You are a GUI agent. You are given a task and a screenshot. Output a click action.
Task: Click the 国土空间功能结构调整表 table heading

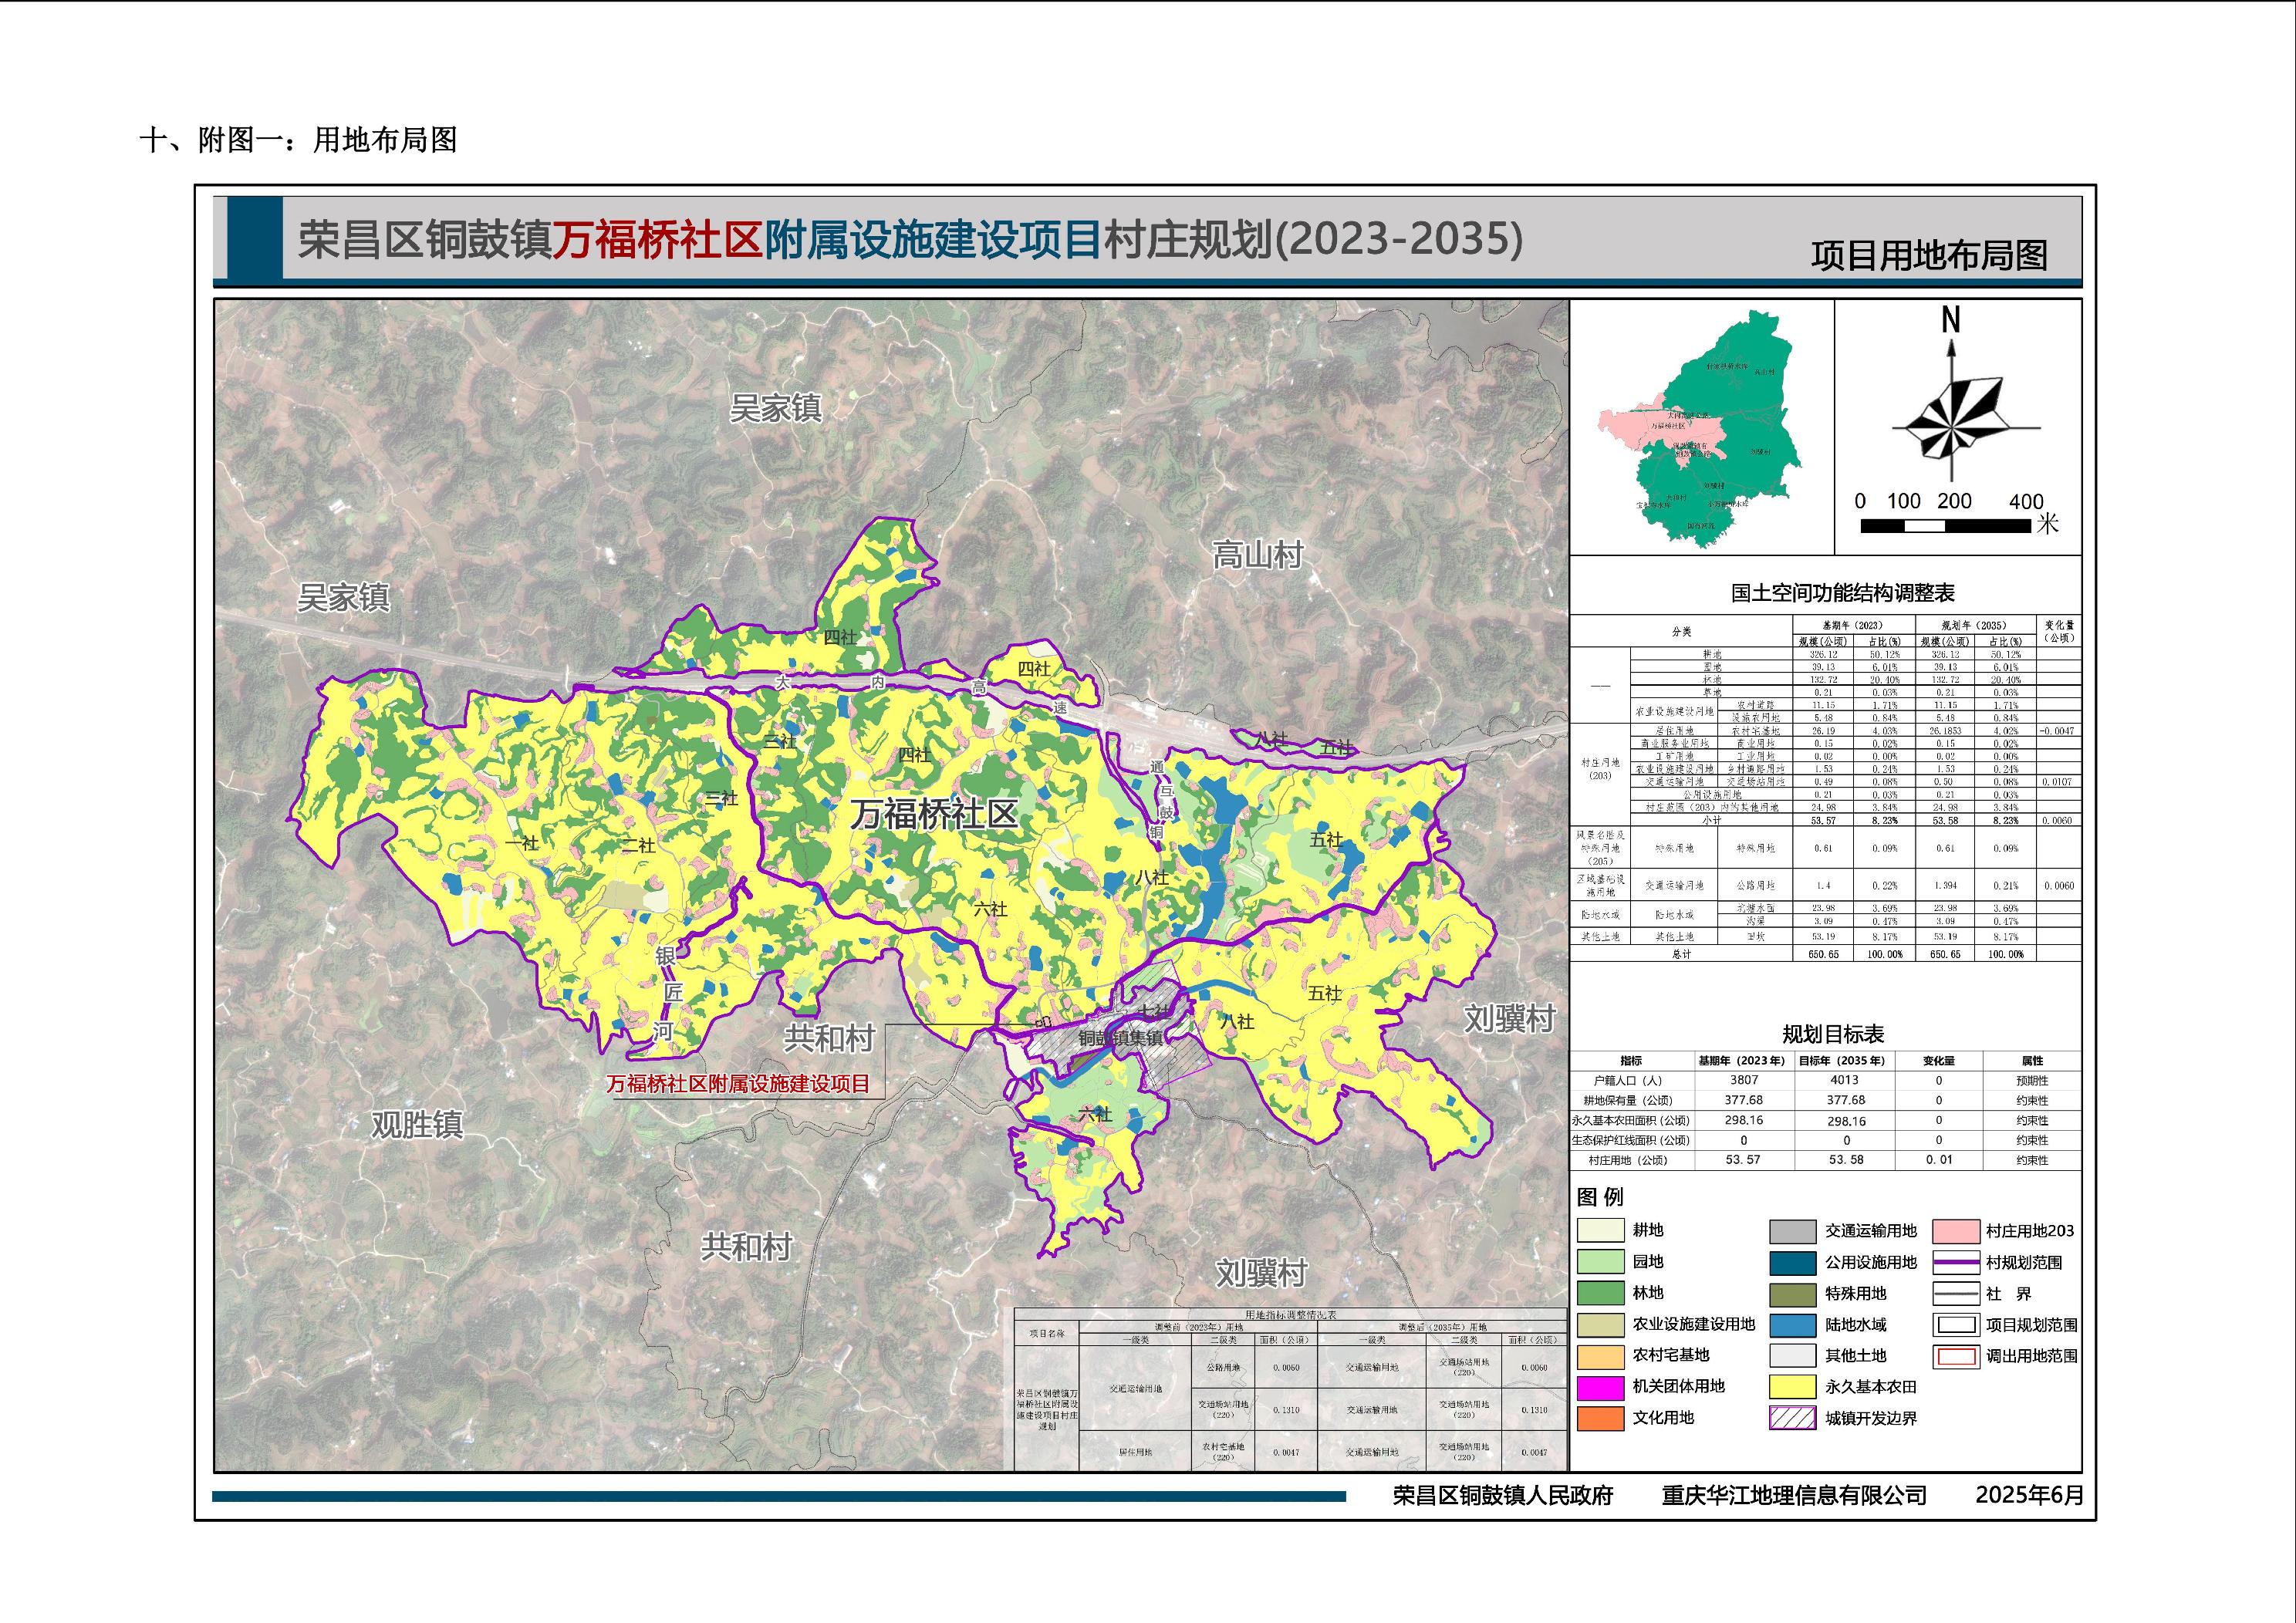(x=1842, y=593)
